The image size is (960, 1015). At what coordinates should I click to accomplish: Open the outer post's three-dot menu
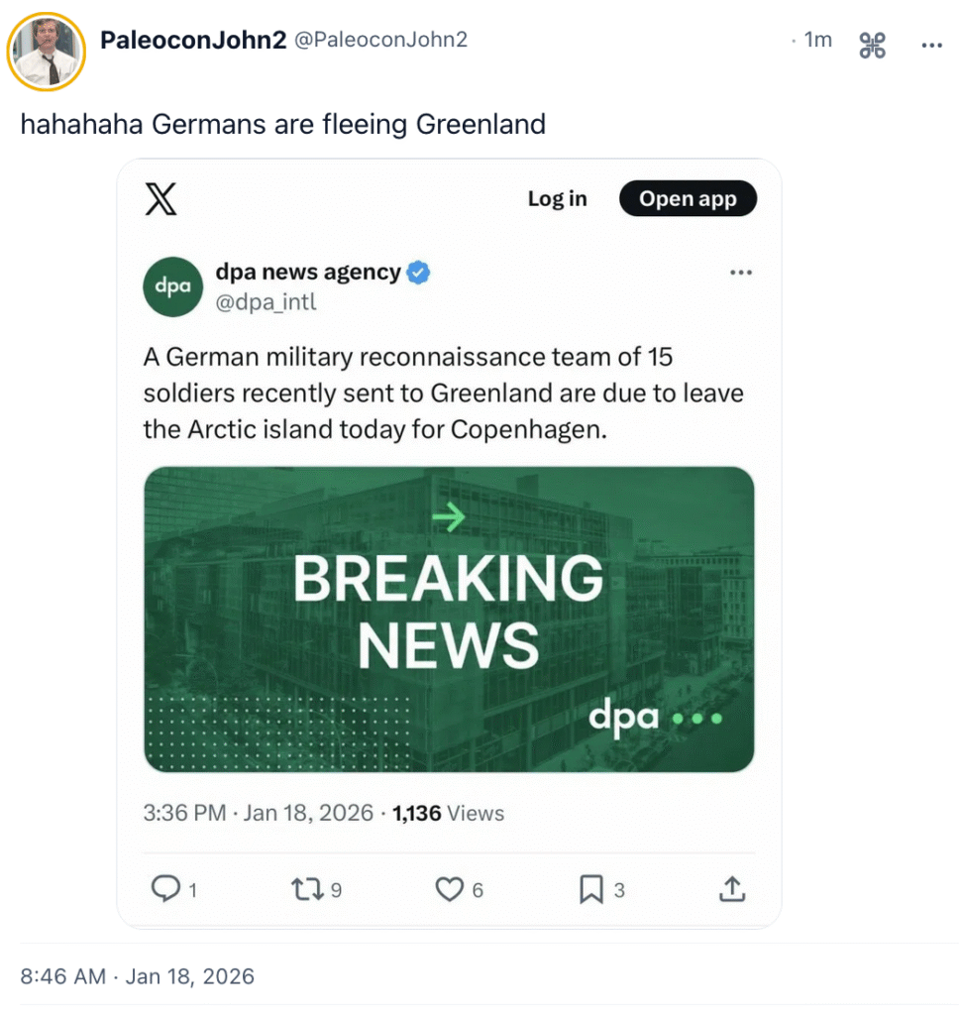[x=931, y=45]
